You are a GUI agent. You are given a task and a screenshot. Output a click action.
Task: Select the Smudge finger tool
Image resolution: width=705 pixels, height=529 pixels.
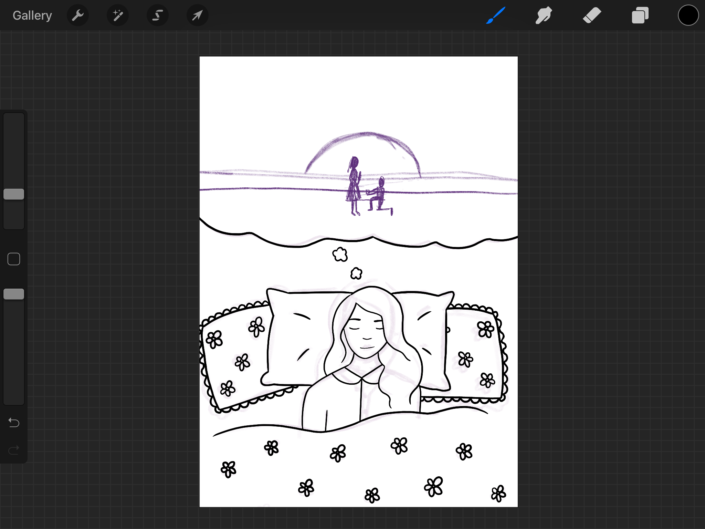544,15
